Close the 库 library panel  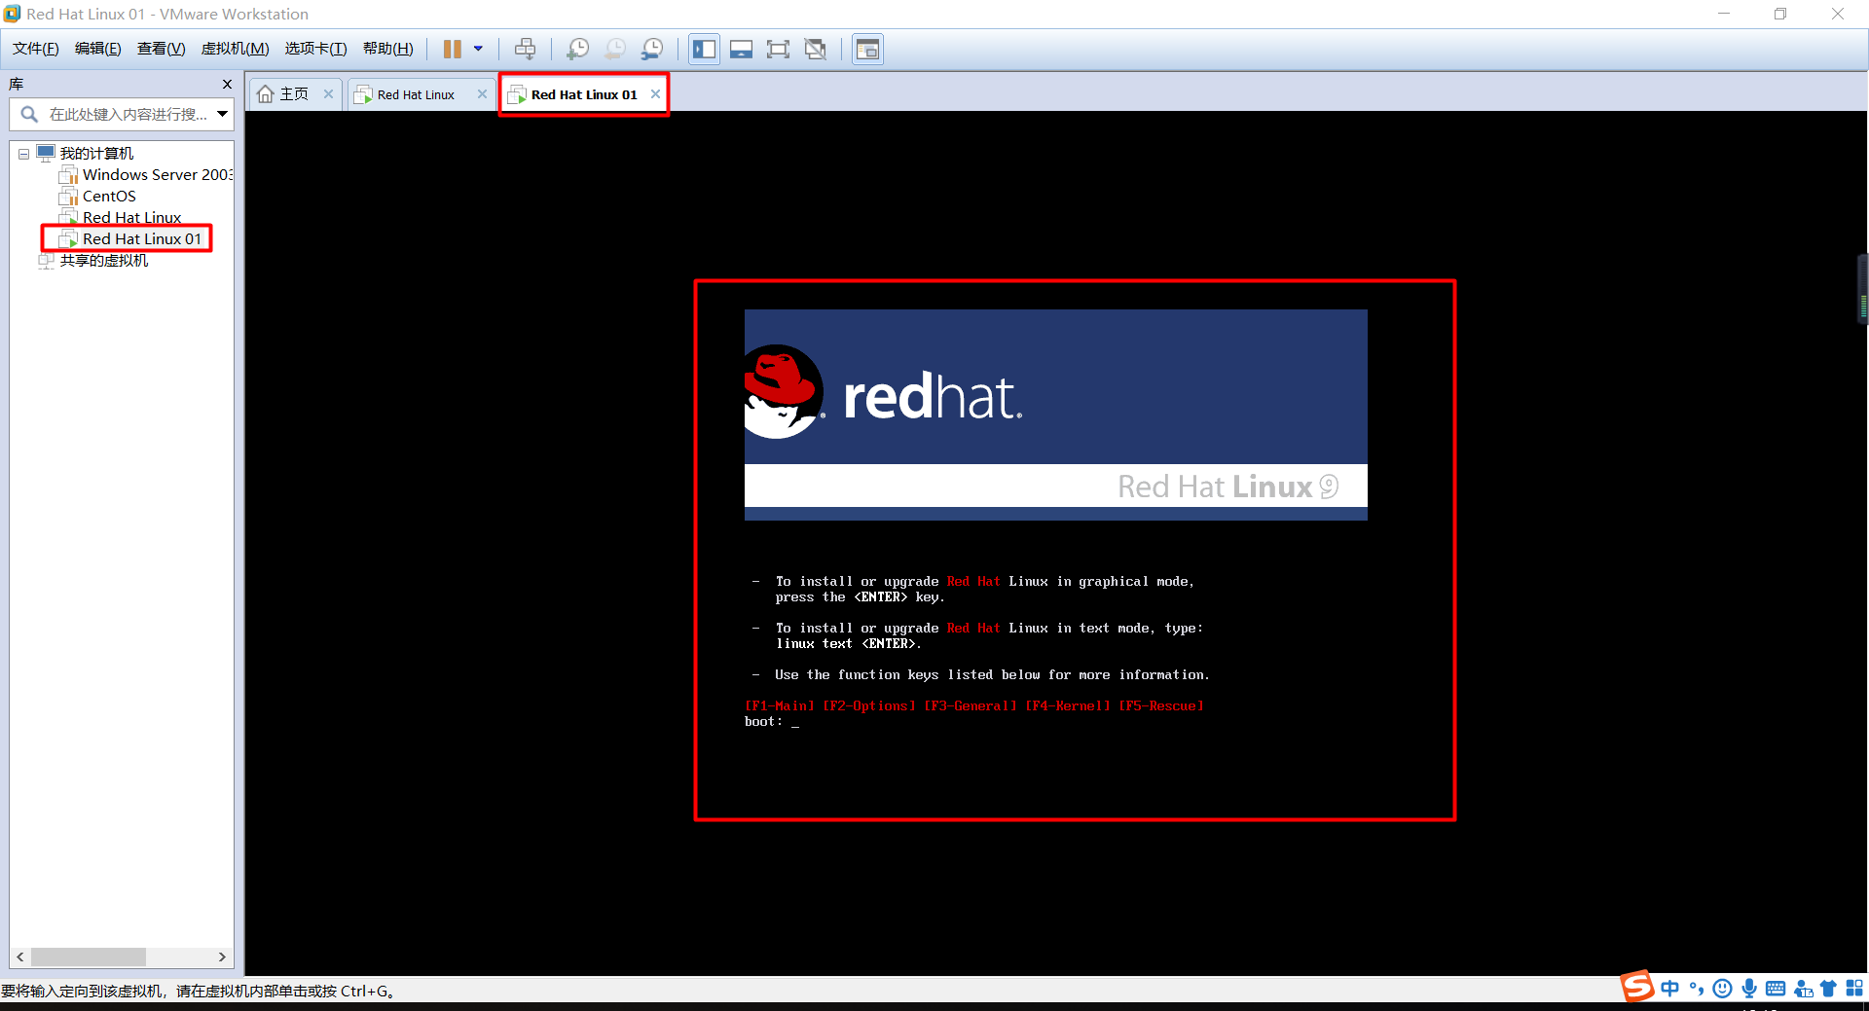227,85
